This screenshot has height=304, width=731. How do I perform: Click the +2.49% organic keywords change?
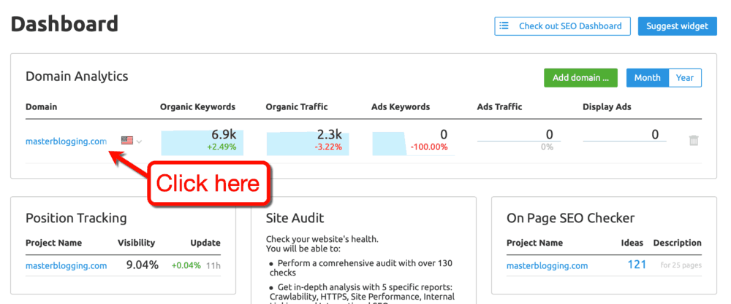(222, 147)
